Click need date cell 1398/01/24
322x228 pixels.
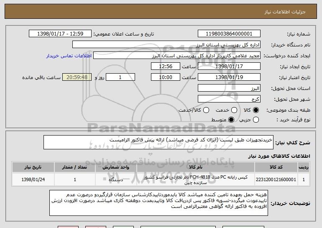[x=33, y=180]
